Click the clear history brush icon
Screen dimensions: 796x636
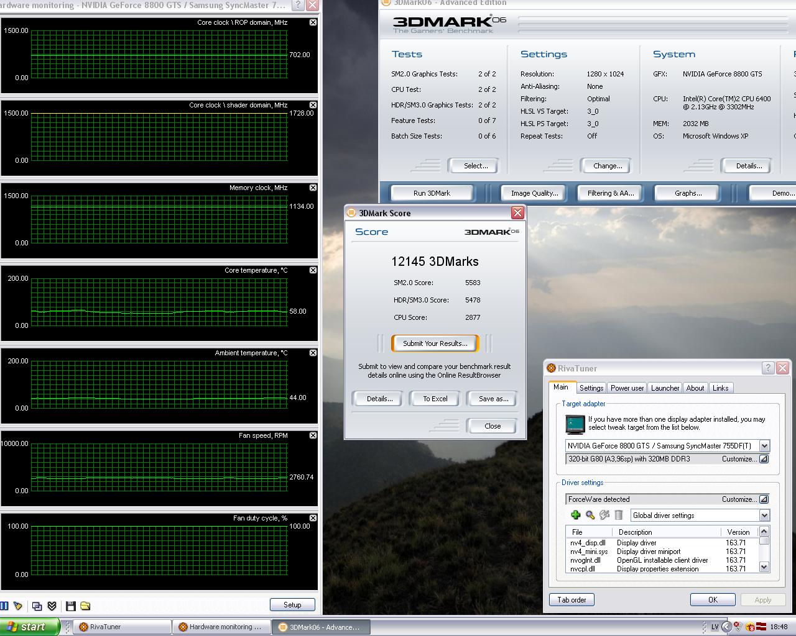[x=18, y=606]
